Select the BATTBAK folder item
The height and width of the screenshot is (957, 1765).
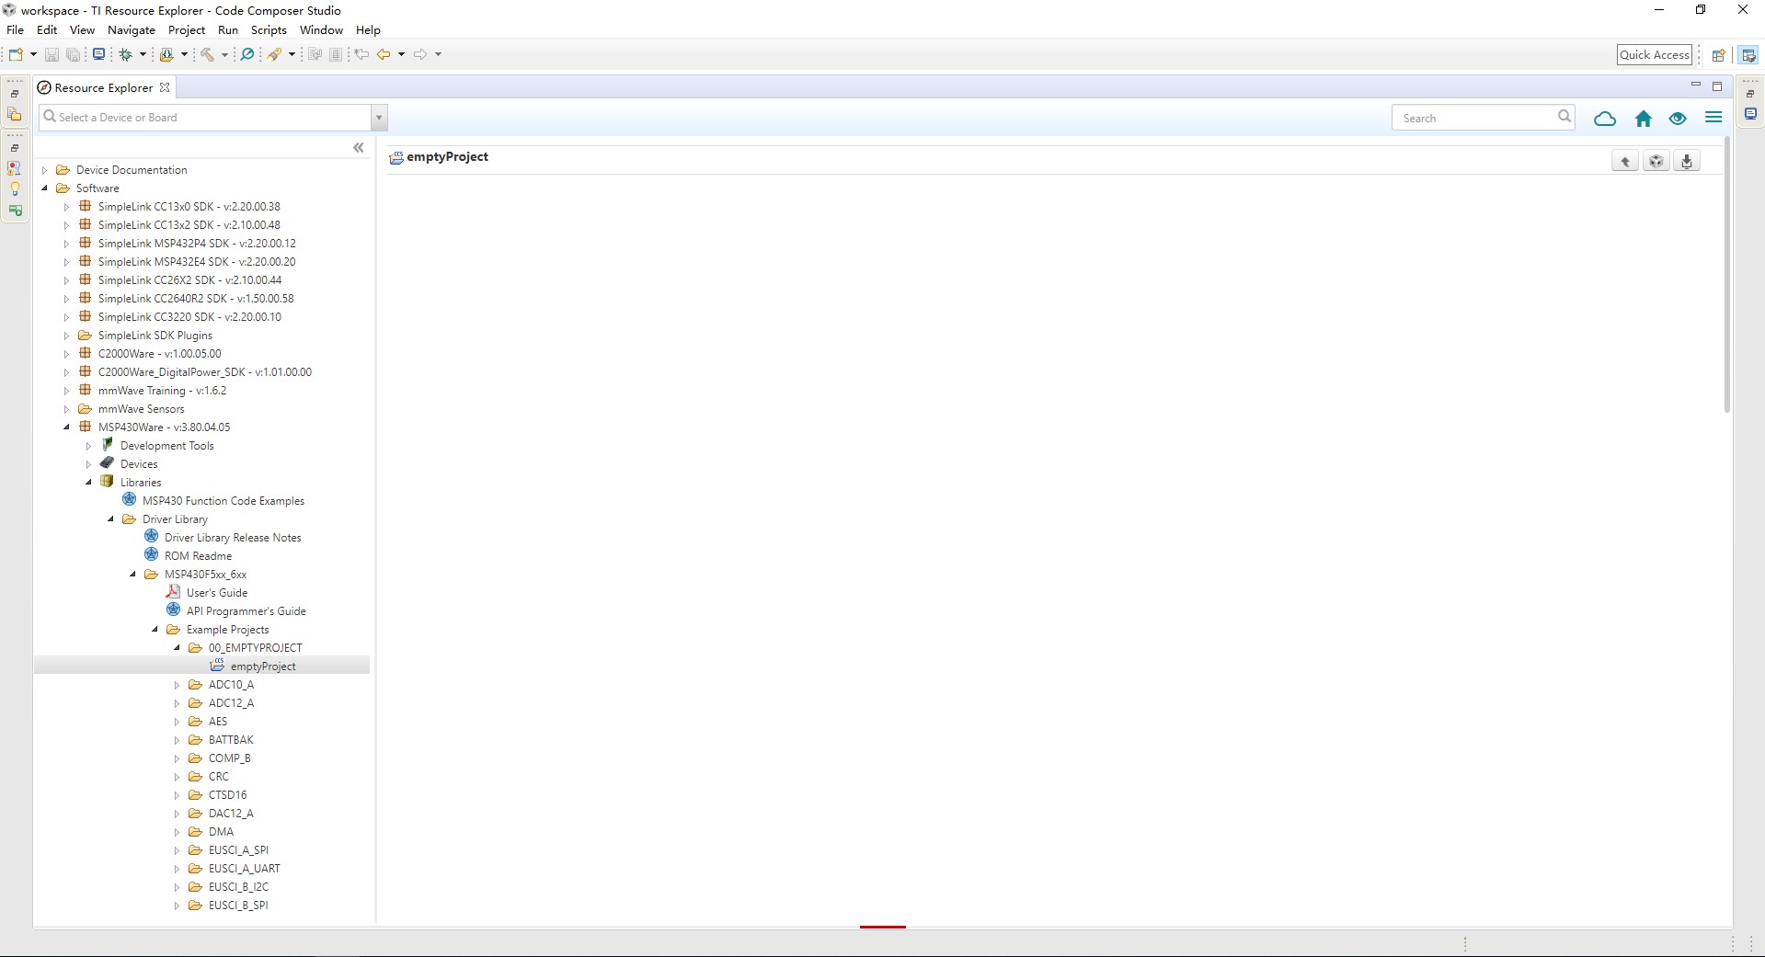pyautogui.click(x=231, y=740)
